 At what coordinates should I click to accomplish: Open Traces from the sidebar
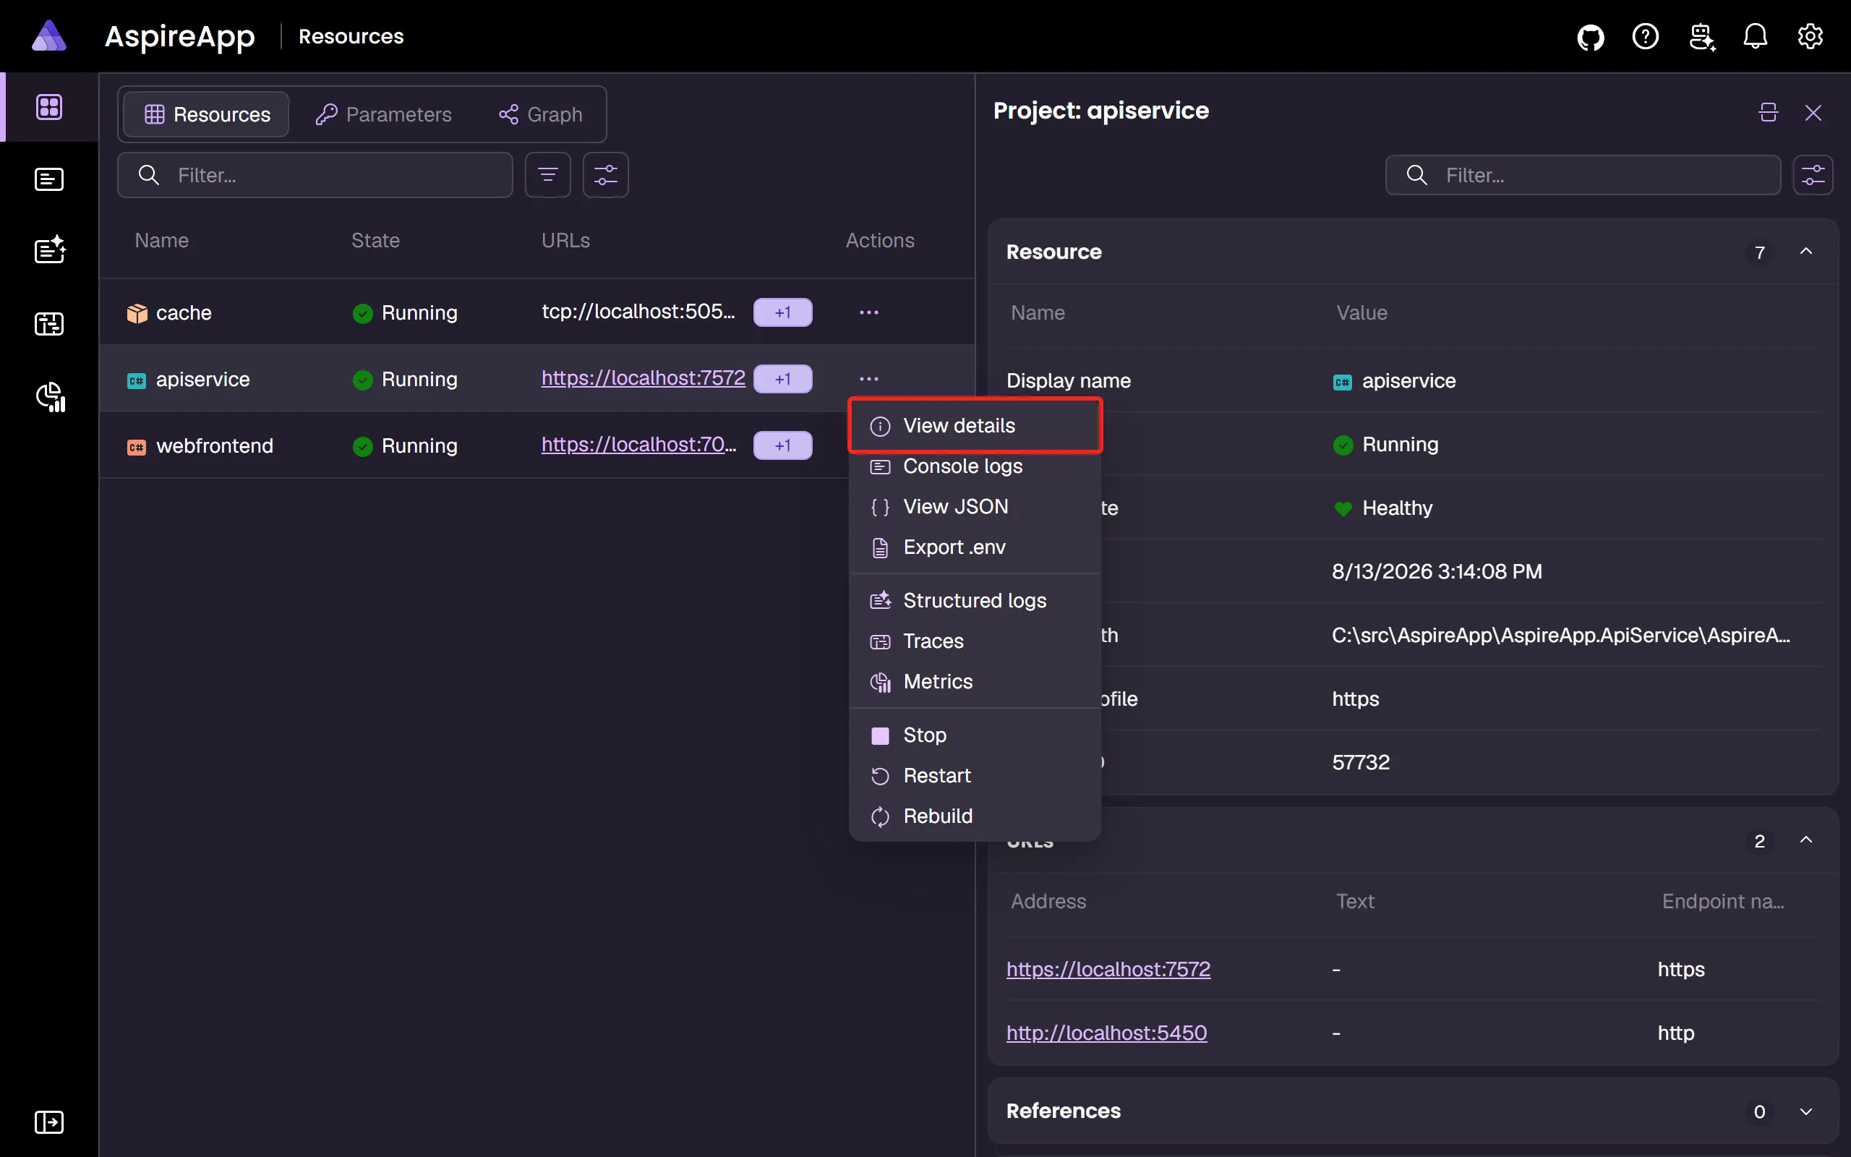[x=49, y=324]
